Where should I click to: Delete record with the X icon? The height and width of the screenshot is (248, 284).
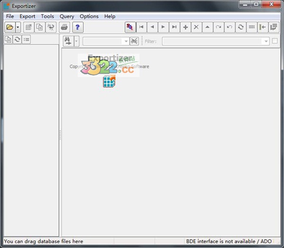click(x=196, y=27)
